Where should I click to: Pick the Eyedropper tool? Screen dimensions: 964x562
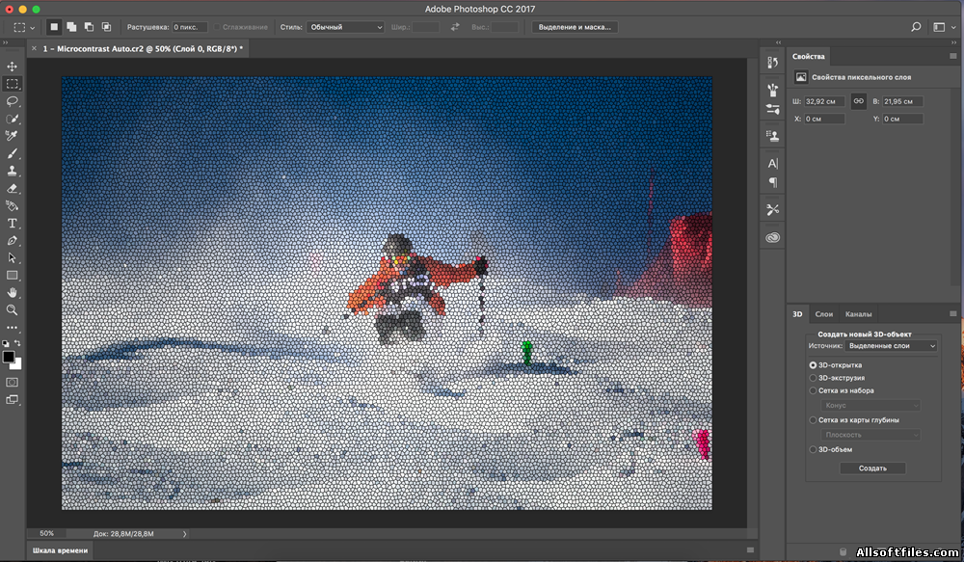pos(13,136)
